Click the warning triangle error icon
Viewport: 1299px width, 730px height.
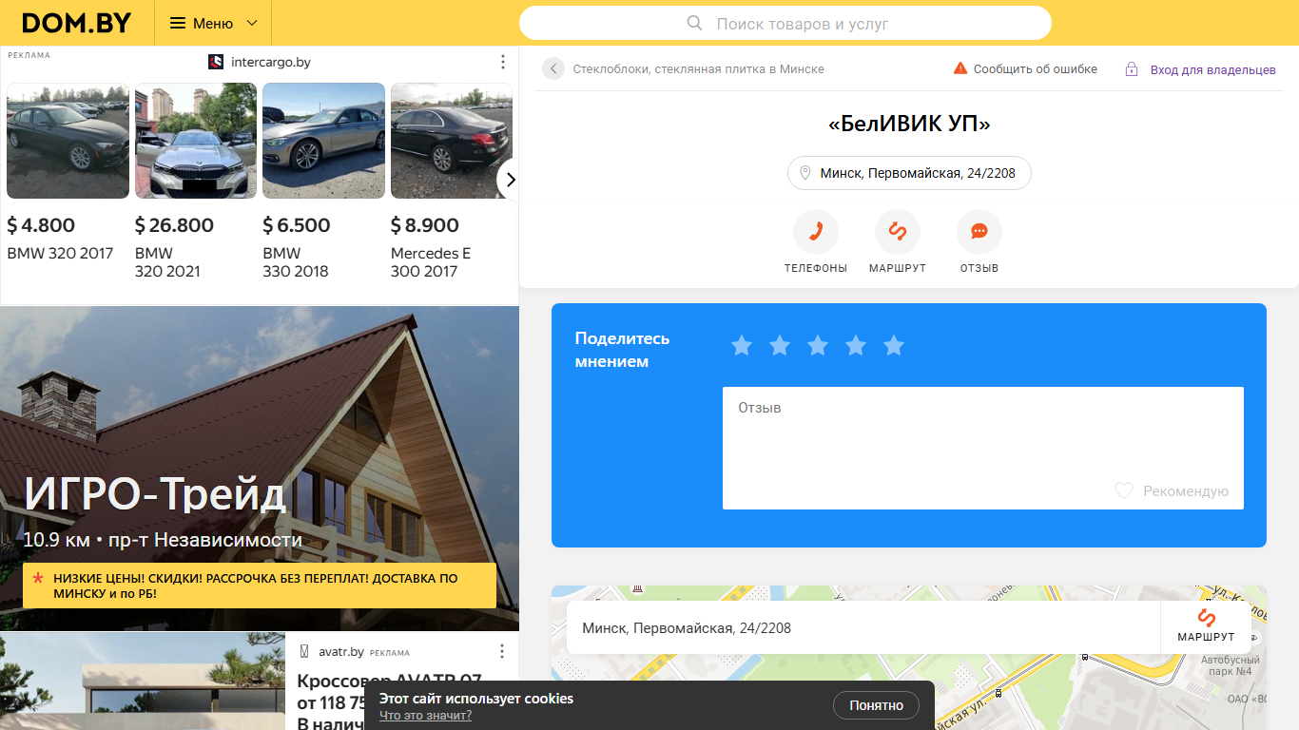(960, 68)
